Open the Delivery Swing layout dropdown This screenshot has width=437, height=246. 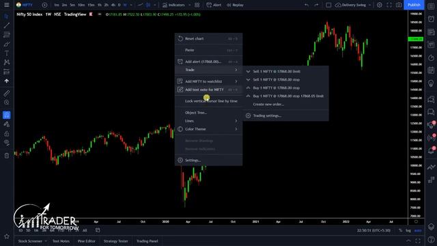[354, 5]
